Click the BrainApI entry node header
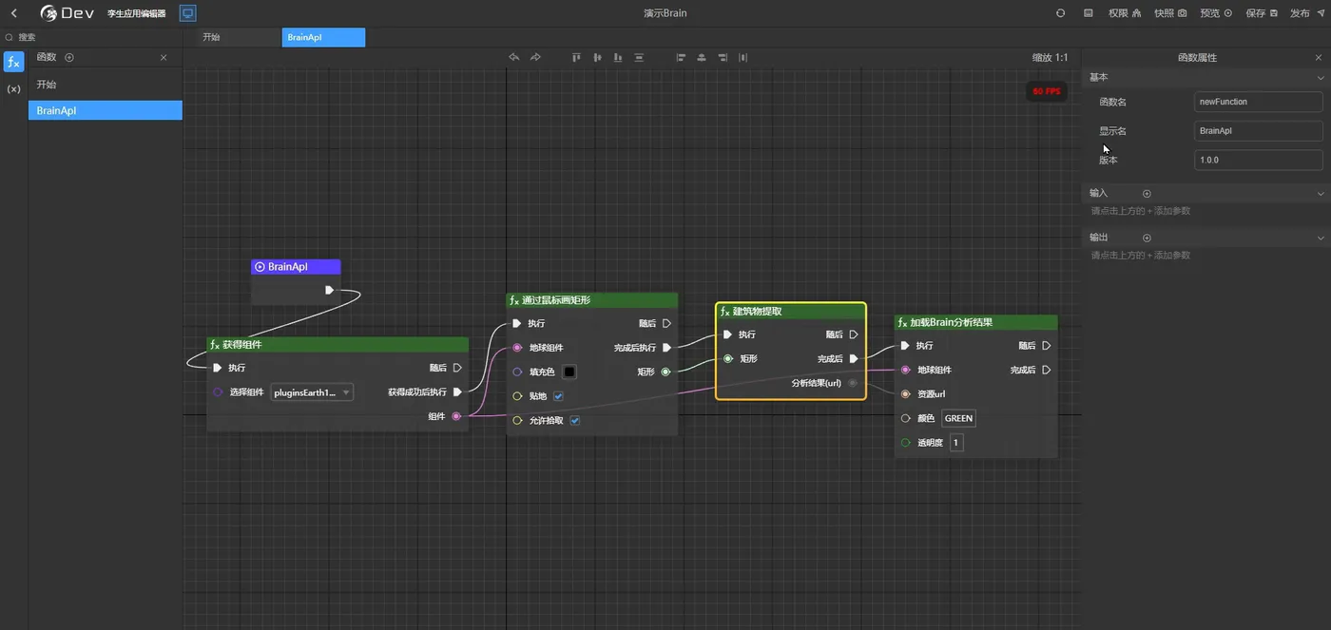The width and height of the screenshot is (1331, 630). pos(296,267)
